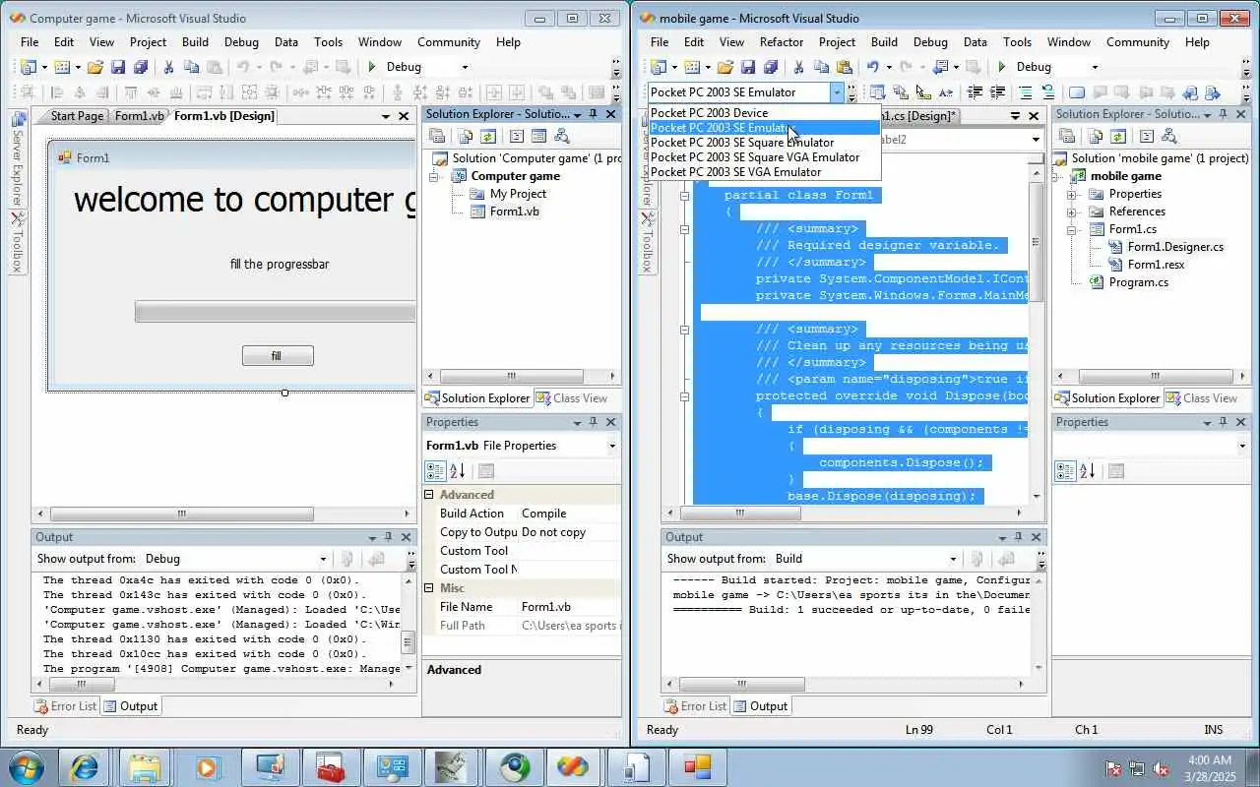Switch to Start Page tab

click(76, 116)
